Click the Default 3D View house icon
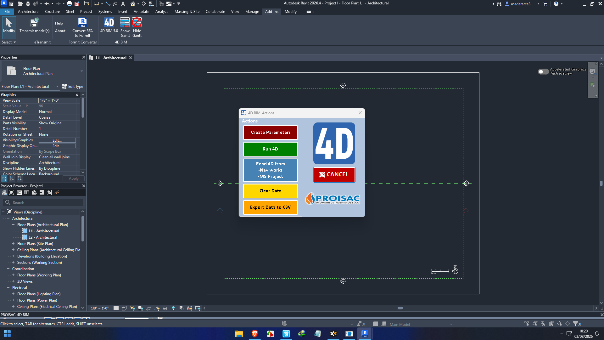This screenshot has height=340, width=604. [133, 4]
